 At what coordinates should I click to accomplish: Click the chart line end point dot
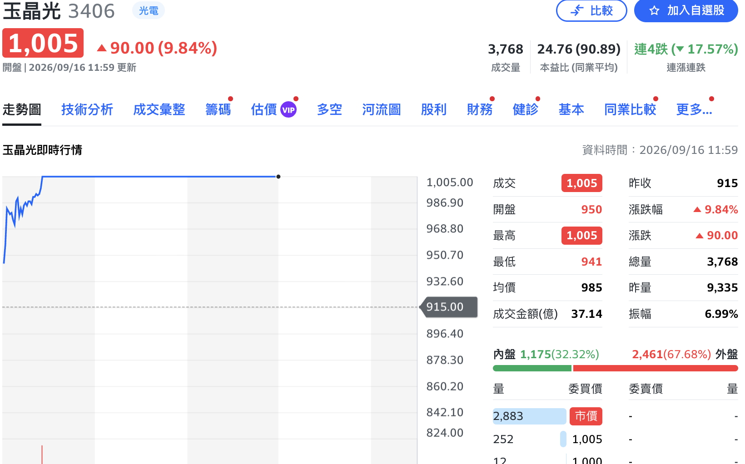point(278,177)
